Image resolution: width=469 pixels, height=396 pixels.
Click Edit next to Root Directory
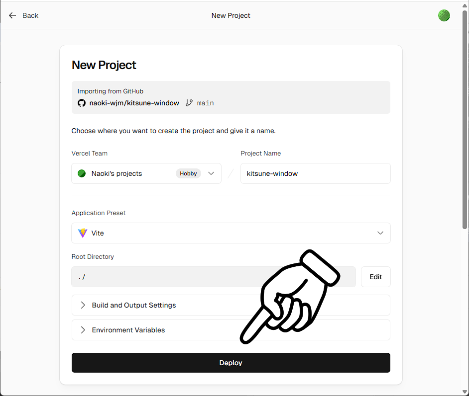coord(375,277)
